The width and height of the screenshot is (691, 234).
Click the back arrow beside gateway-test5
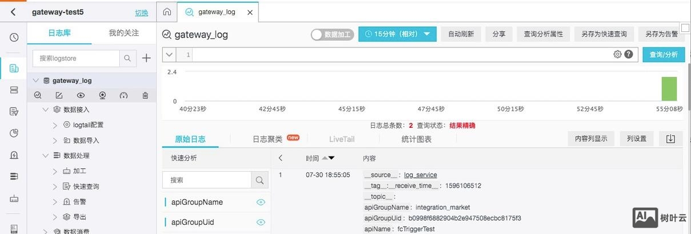click(13, 12)
